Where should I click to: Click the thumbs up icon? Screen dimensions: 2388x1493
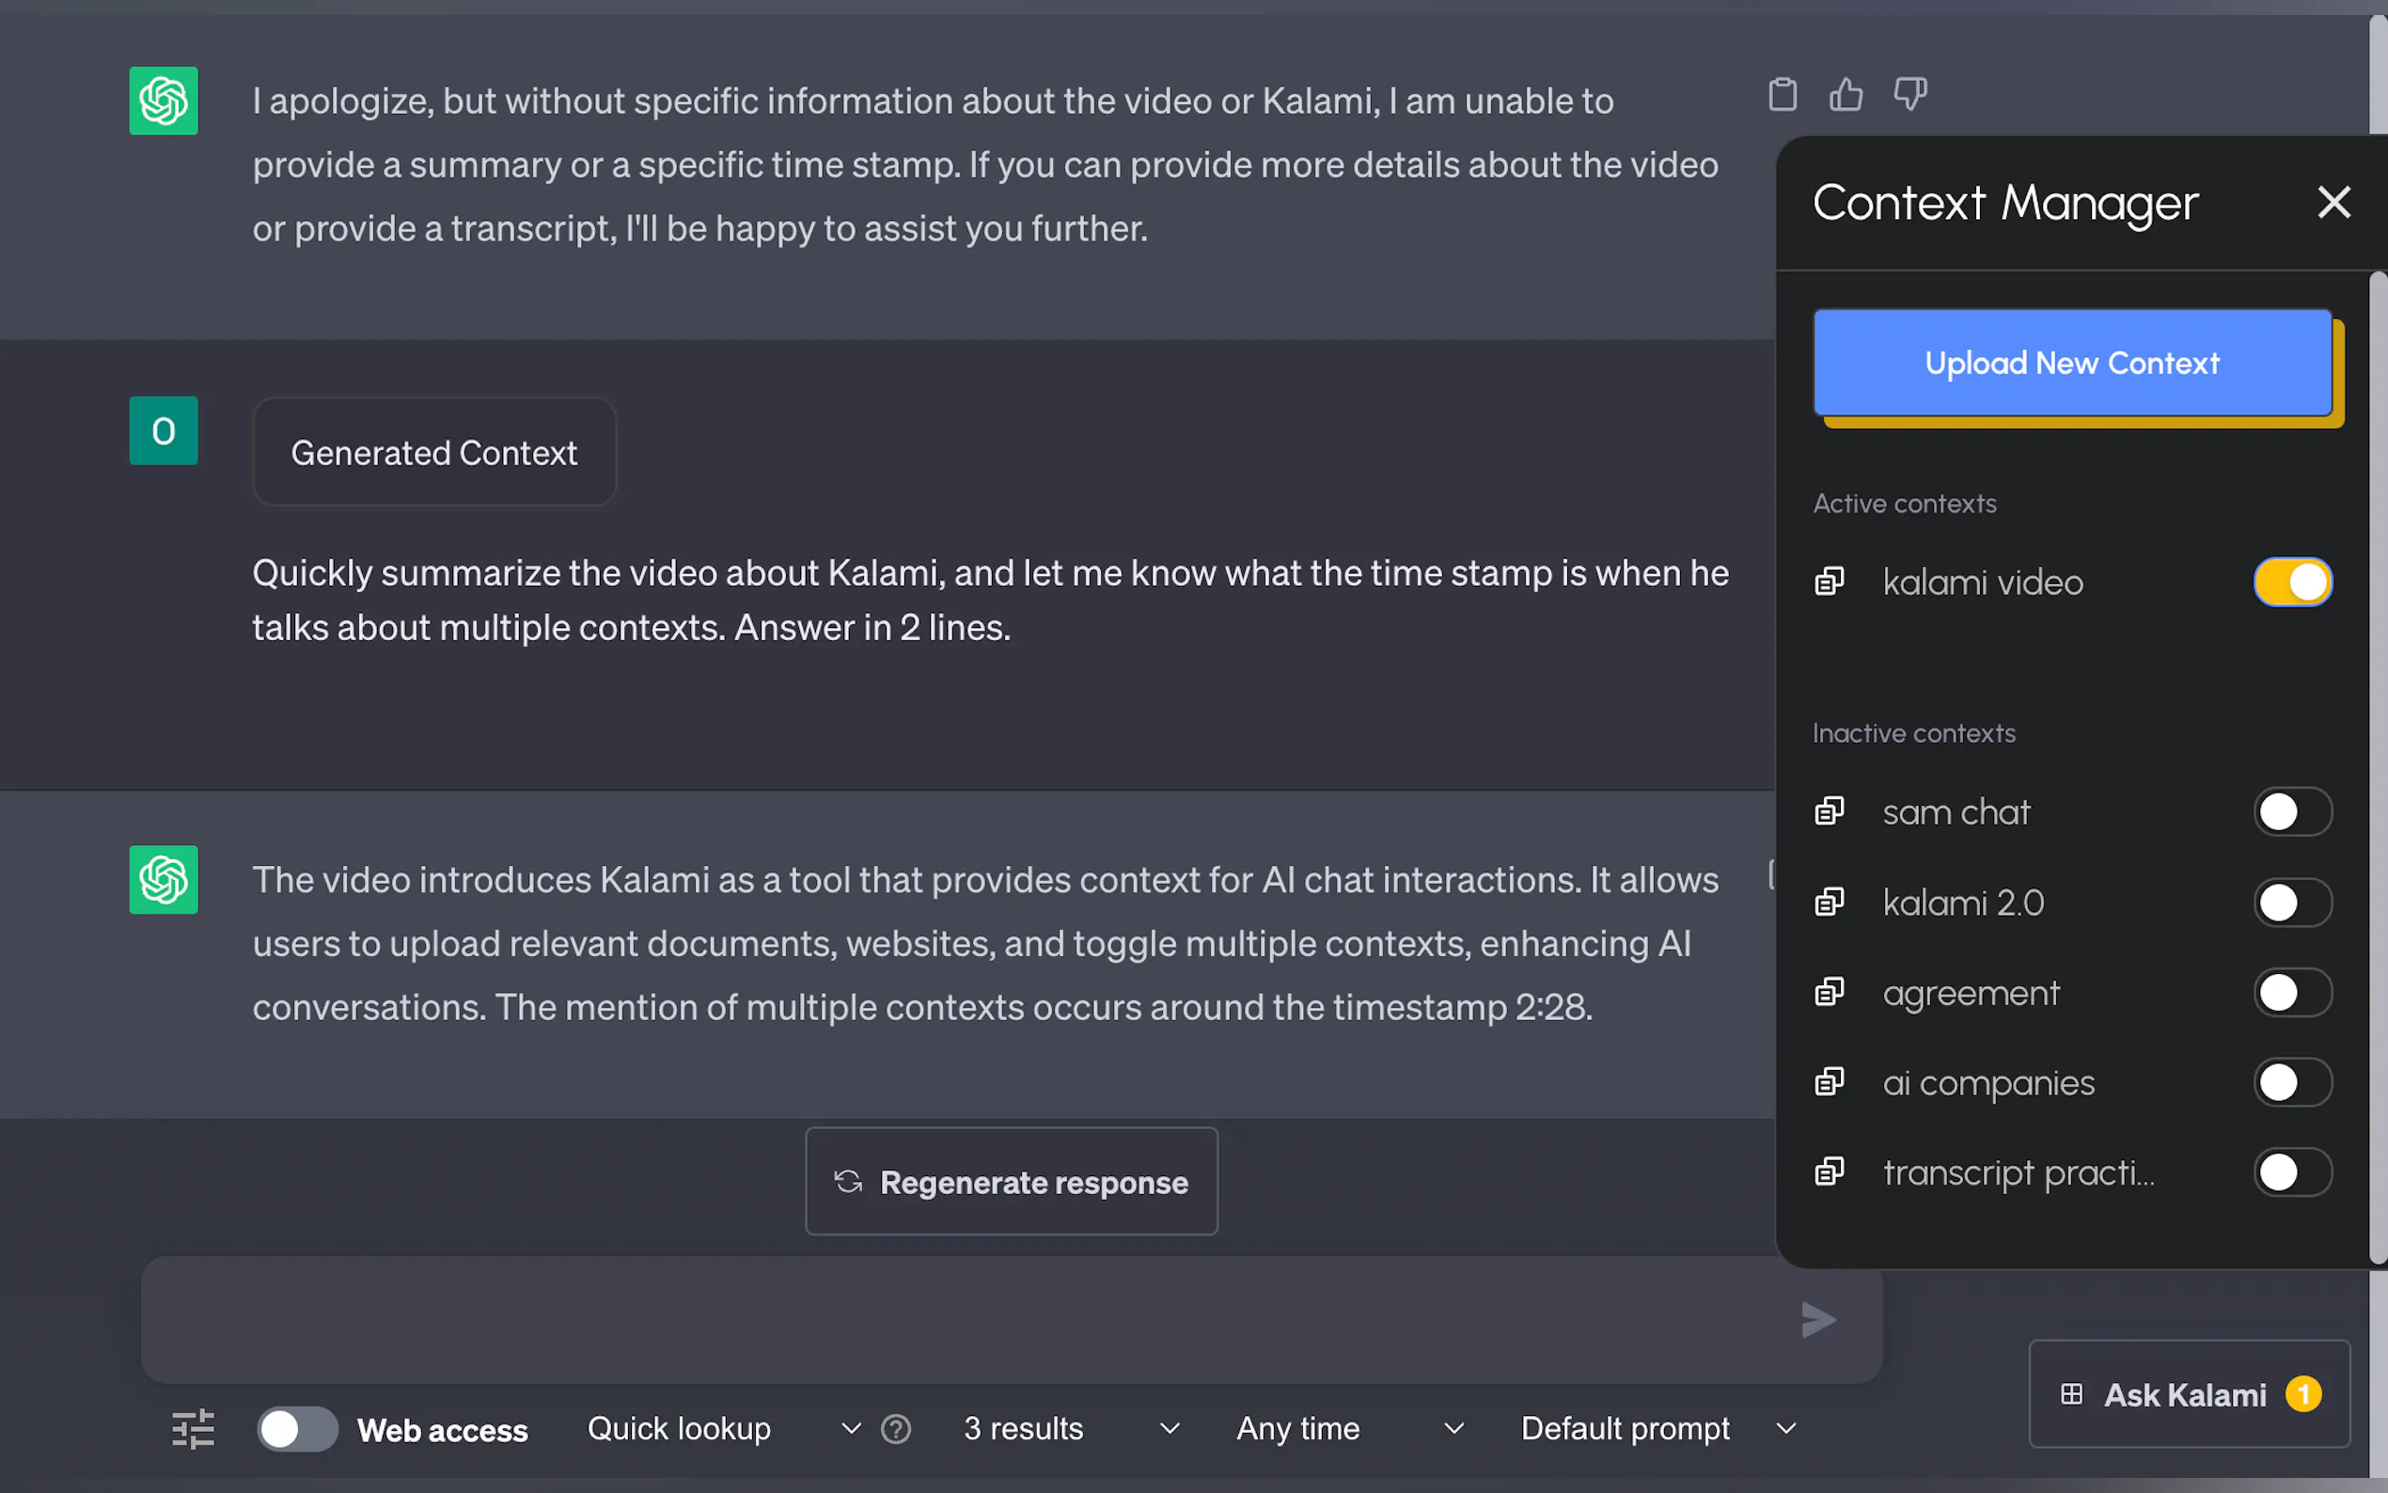pos(1845,95)
